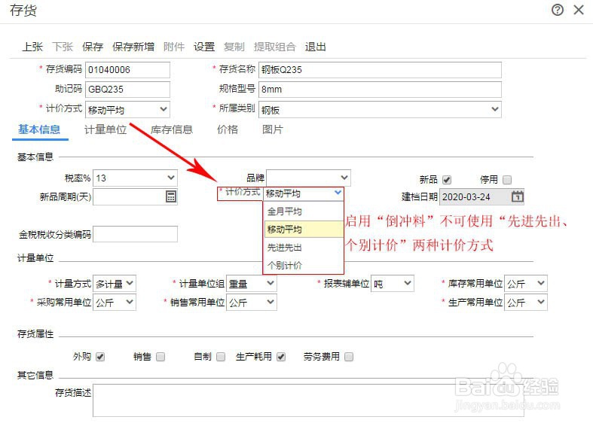Check the 销售 attribute checkbox
Image resolution: width=593 pixels, height=426 pixels.
point(160,357)
